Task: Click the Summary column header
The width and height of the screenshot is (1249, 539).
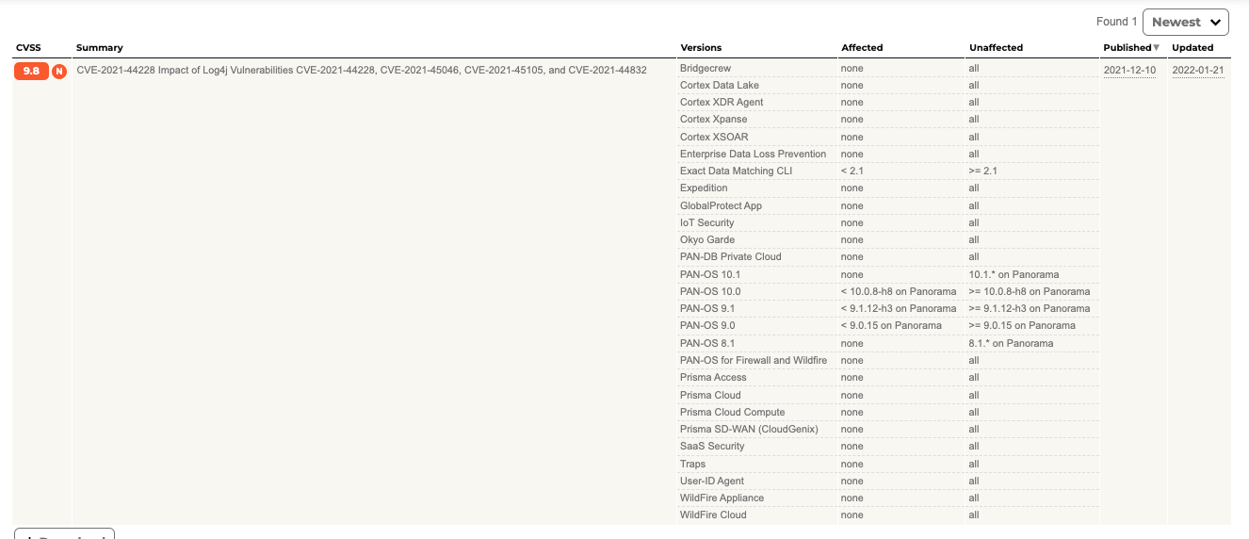Action: coord(99,47)
